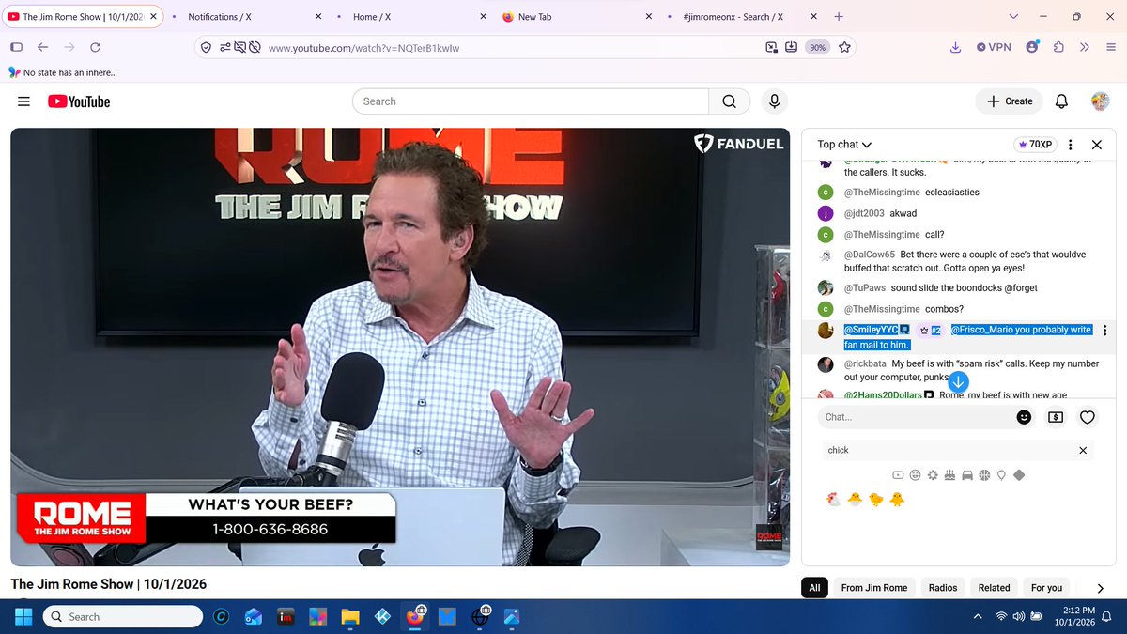Open the chat emoji picker smiley
The image size is (1127, 634).
point(1024,417)
